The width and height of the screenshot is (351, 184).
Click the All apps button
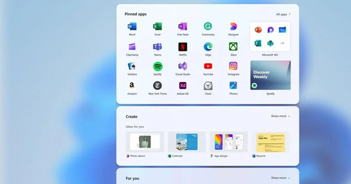(x=283, y=14)
